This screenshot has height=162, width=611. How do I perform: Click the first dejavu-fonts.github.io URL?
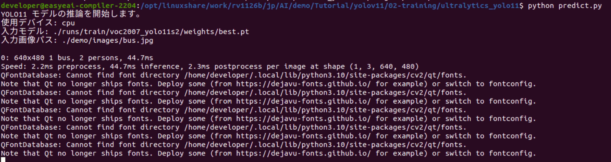click(x=303, y=84)
